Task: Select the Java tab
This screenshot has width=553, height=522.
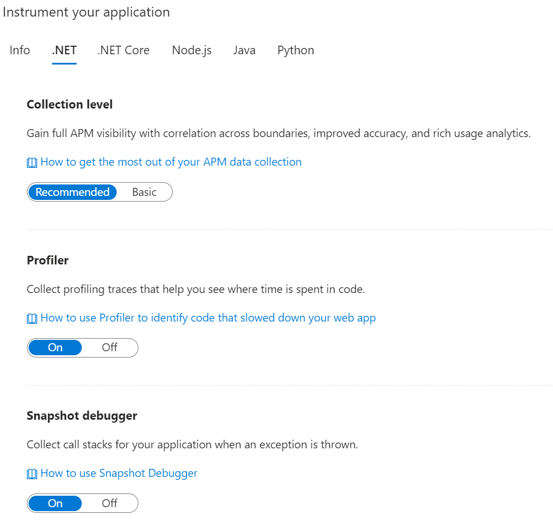Action: pyautogui.click(x=244, y=50)
